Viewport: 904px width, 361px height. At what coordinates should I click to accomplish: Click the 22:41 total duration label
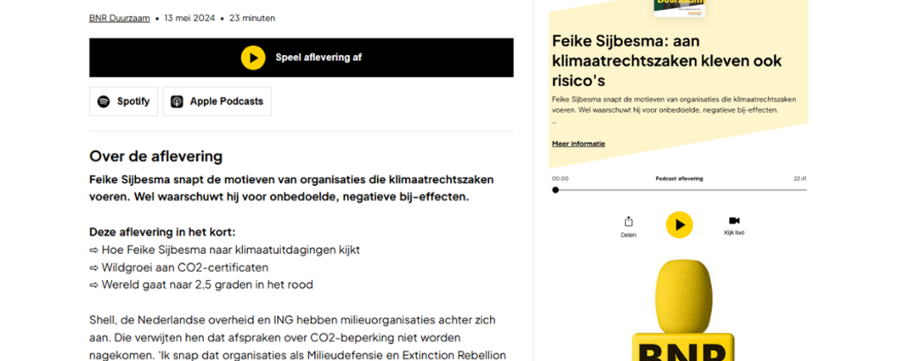coord(800,179)
